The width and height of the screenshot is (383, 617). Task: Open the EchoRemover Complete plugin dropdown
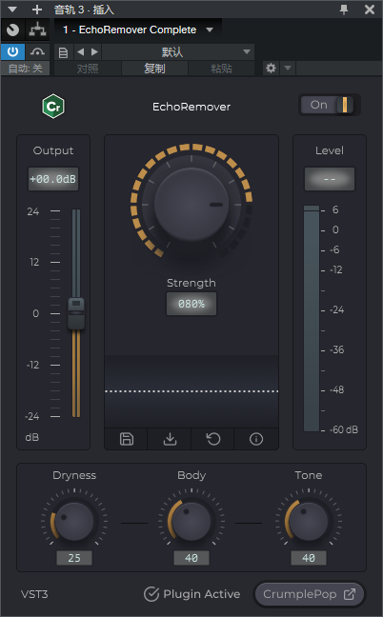(x=138, y=30)
